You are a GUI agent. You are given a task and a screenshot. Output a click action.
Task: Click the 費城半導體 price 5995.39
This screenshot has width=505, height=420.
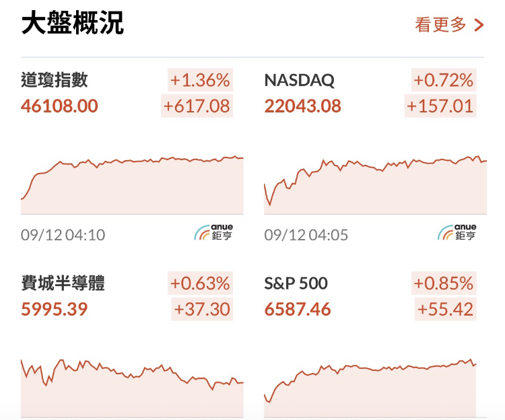click(54, 310)
